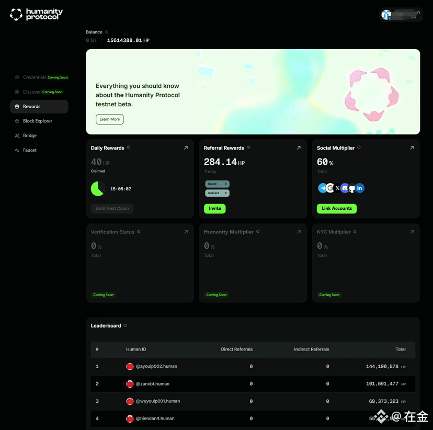Click the 101,691,477 HP total

pos(386,384)
